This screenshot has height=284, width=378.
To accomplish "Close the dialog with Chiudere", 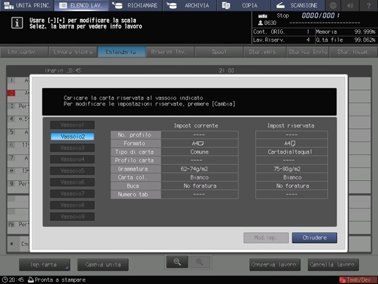I will [x=314, y=238].
